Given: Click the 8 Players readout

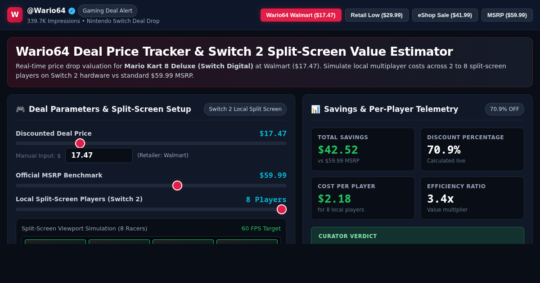Looking at the screenshot, I should click(x=266, y=199).
